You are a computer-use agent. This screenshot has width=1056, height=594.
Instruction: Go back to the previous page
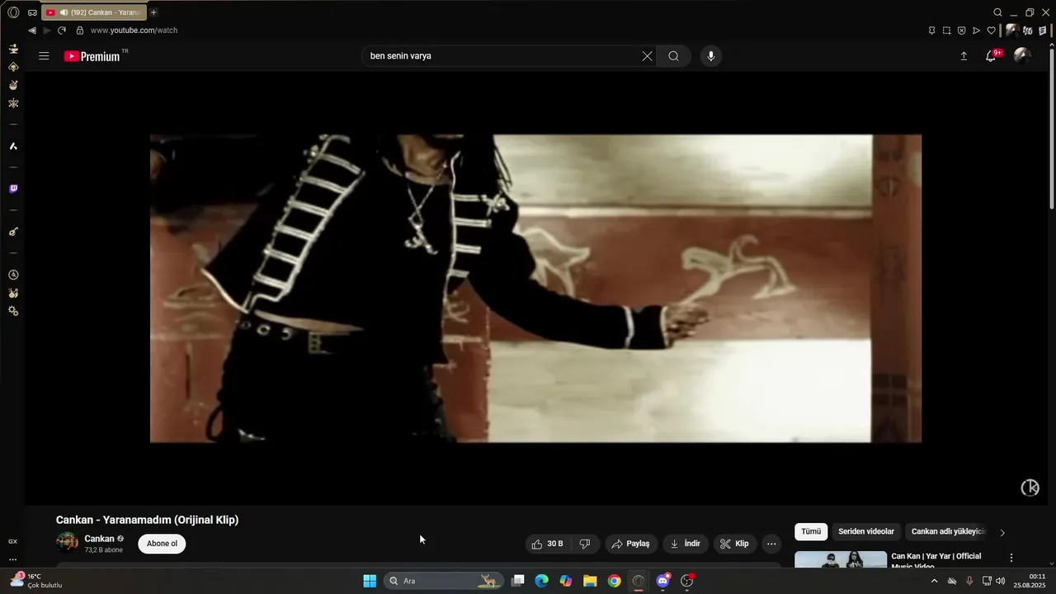point(32,31)
